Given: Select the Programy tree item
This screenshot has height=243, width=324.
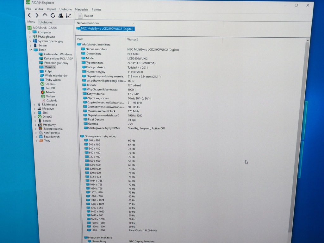Looking at the screenshot, I should point(47,125).
